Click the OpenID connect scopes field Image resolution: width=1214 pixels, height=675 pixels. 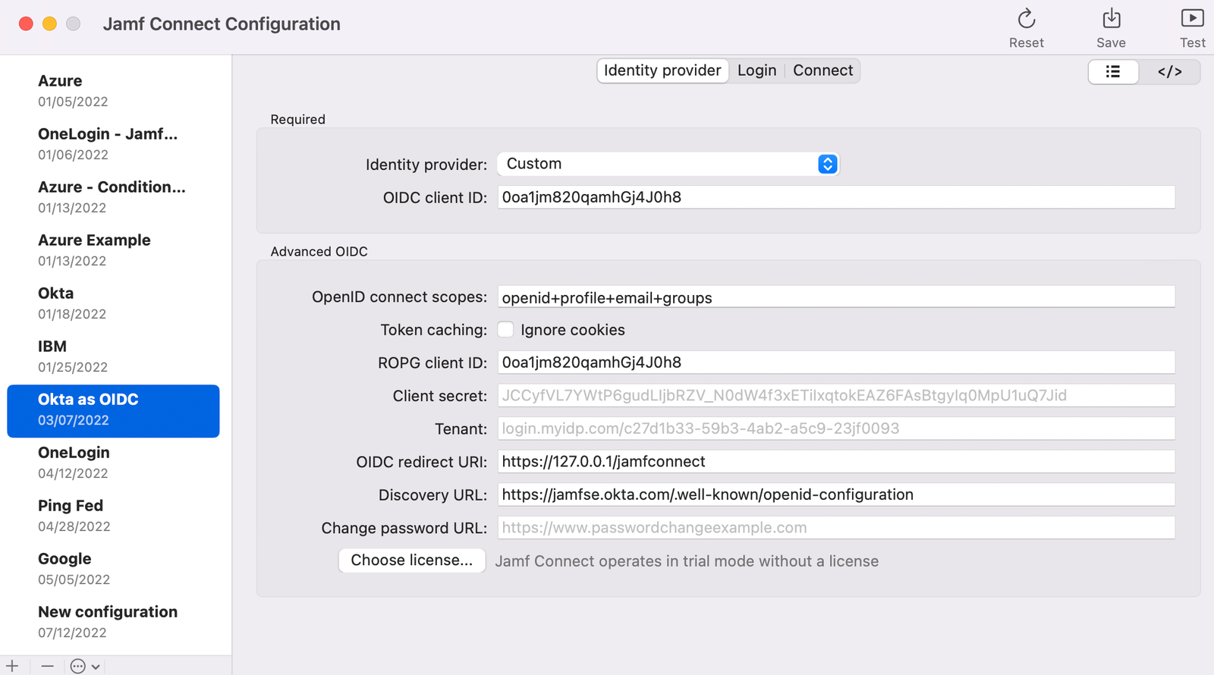coord(836,297)
